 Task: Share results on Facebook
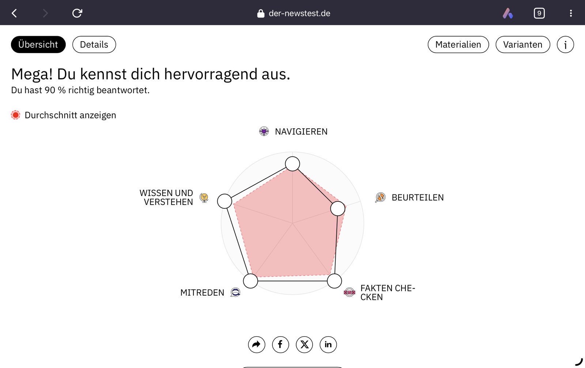click(x=280, y=344)
